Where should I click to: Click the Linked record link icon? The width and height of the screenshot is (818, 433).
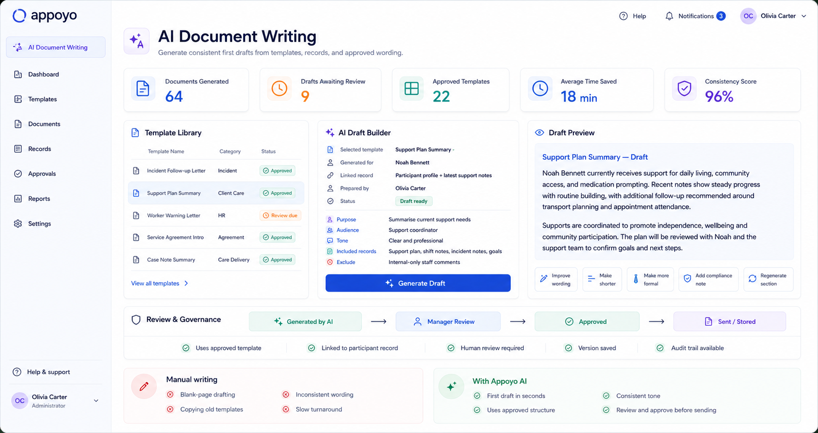tap(330, 175)
